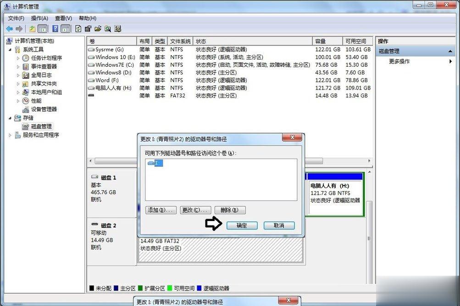Screen dimensions: 460x306
Task: Expand the 任务计划程序 tree node
Action: 18,58
